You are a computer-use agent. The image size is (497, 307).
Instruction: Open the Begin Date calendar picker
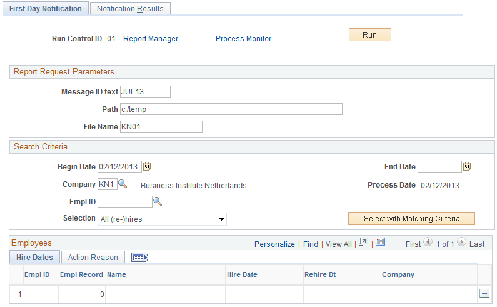[147, 166]
